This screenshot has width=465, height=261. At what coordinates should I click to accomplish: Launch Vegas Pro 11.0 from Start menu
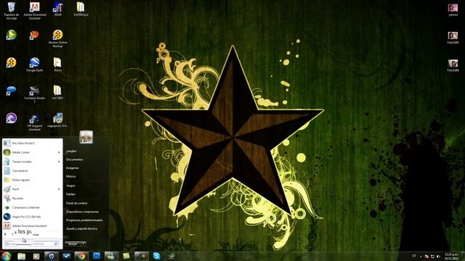click(x=32, y=217)
